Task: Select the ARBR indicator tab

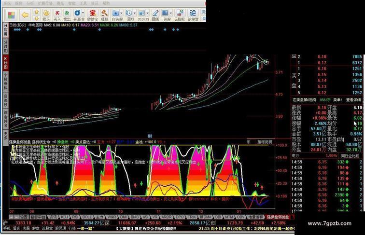Action: pos(167,217)
